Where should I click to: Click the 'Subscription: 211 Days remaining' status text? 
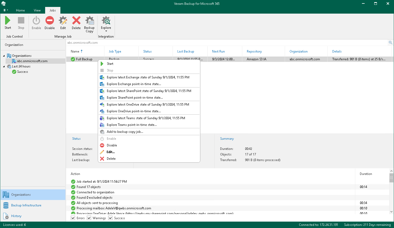click(x=367, y=225)
